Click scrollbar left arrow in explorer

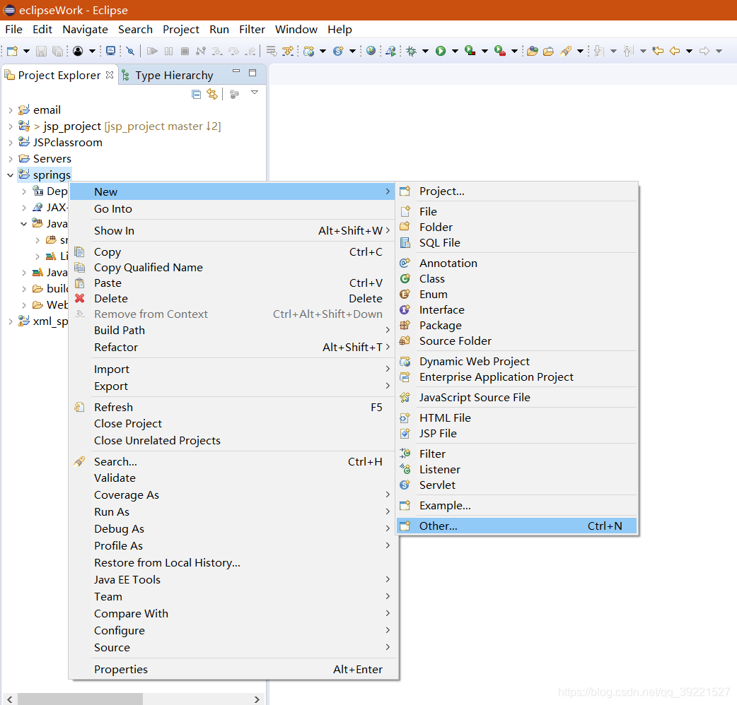(10, 699)
